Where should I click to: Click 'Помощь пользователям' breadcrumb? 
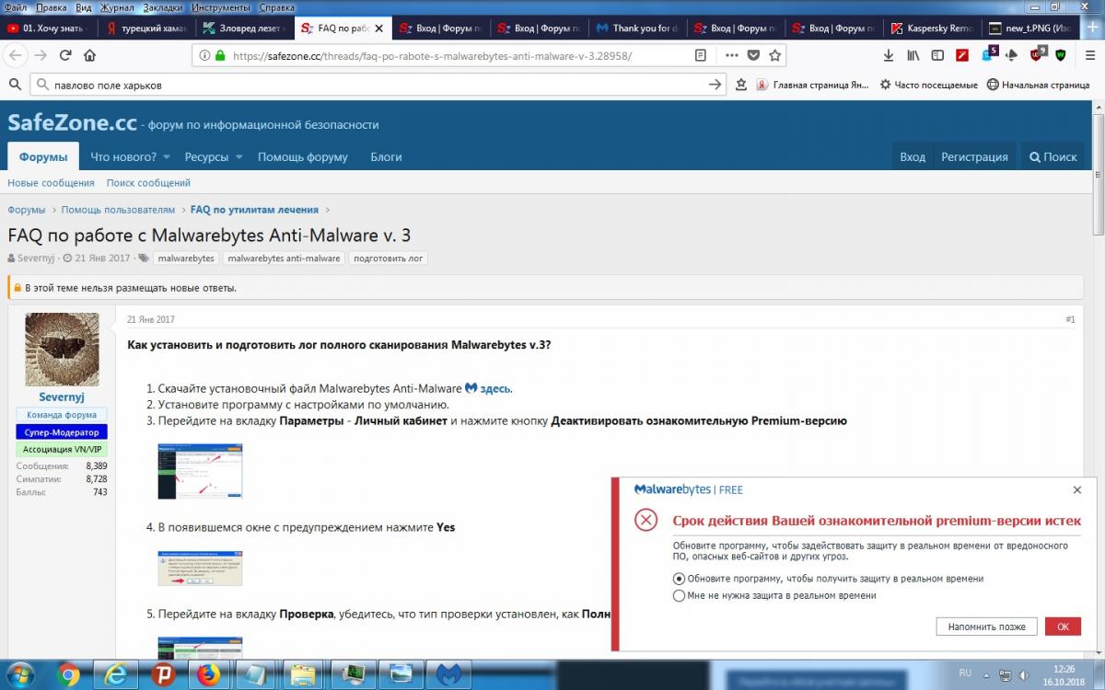[118, 210]
